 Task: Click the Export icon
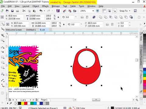(70, 11)
